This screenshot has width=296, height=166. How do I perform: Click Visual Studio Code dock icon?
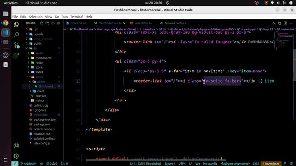click(x=6, y=32)
